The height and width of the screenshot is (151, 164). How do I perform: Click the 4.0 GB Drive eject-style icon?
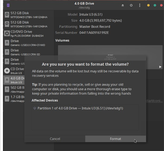7,80
